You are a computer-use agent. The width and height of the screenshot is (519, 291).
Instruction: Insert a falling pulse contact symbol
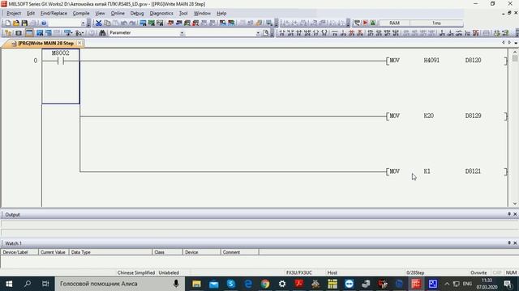coord(378,32)
